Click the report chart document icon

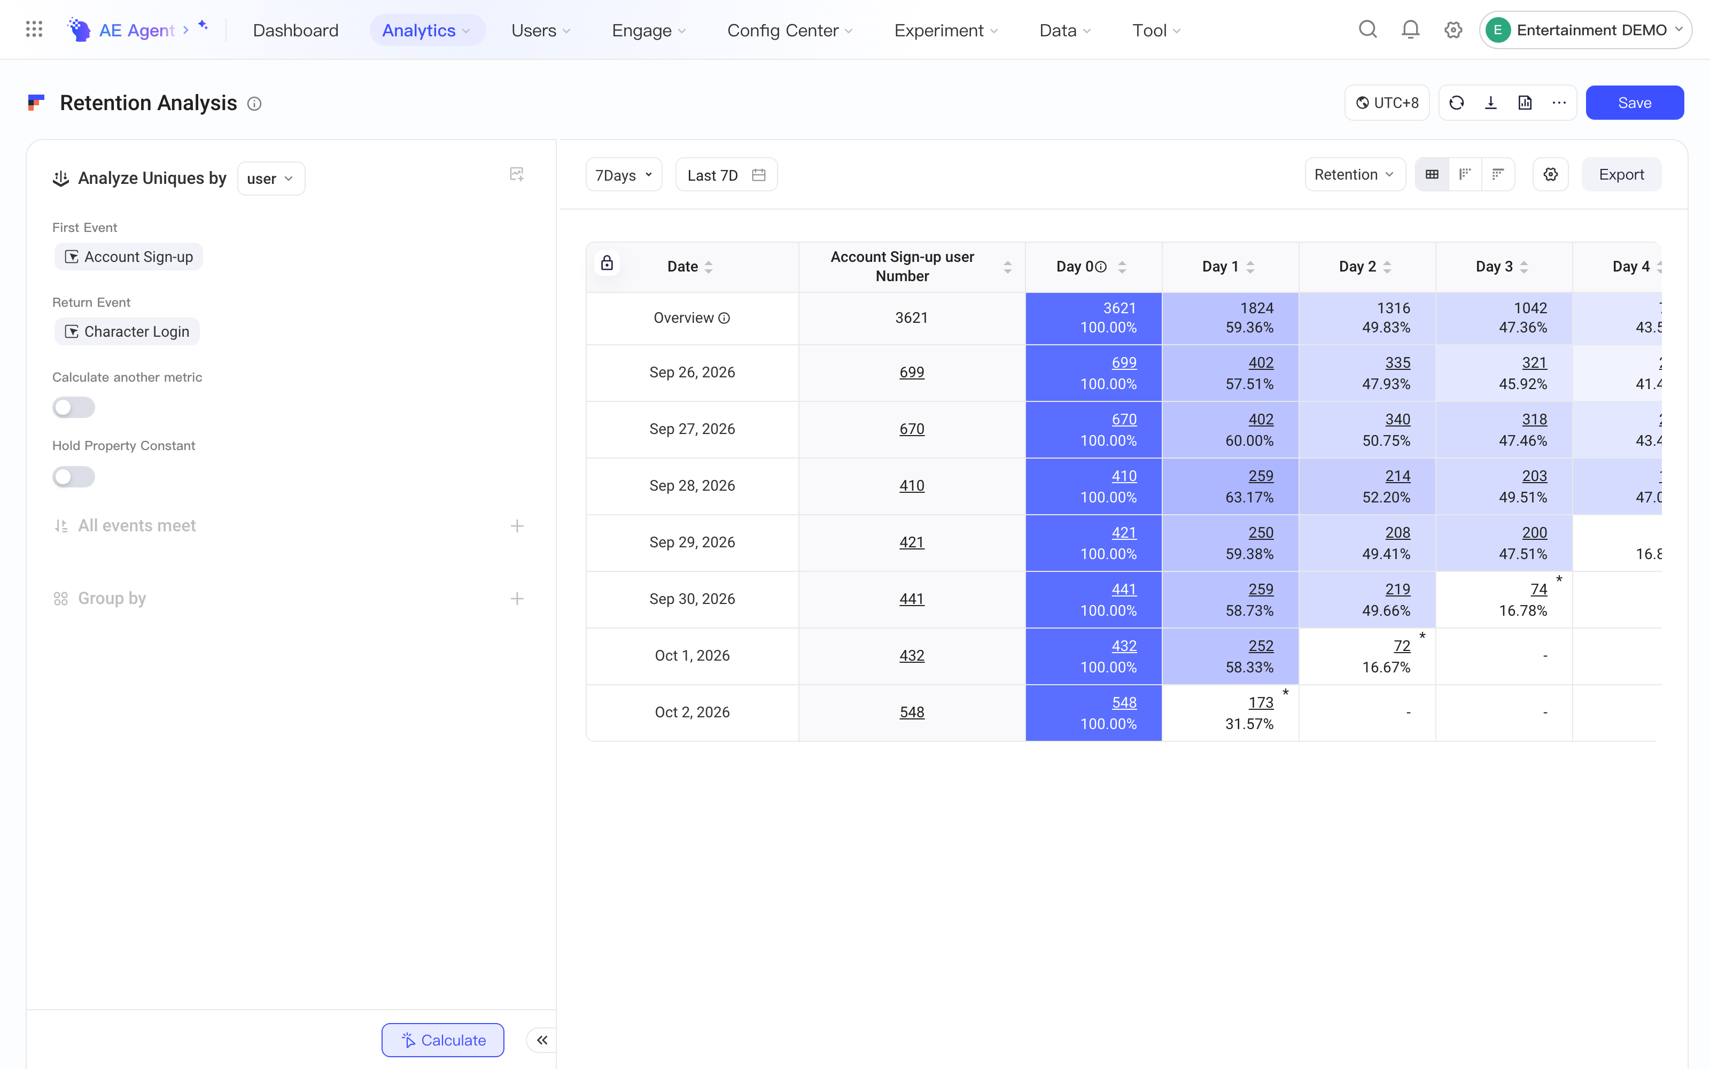click(1525, 103)
